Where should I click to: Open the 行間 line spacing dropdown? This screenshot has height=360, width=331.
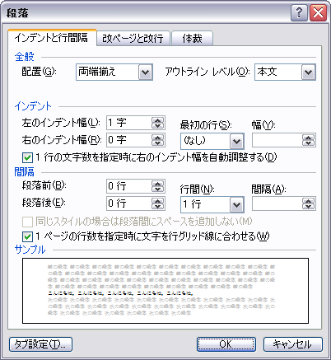[236, 204]
